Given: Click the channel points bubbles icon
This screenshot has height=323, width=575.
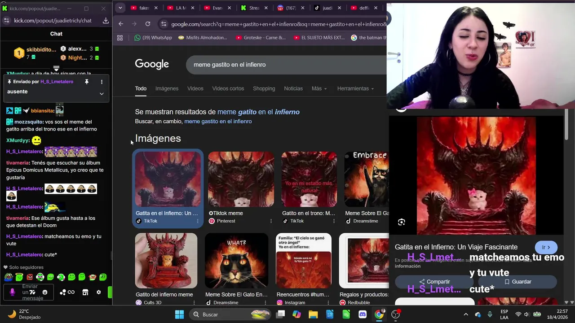Looking at the screenshot, I should 63,292.
